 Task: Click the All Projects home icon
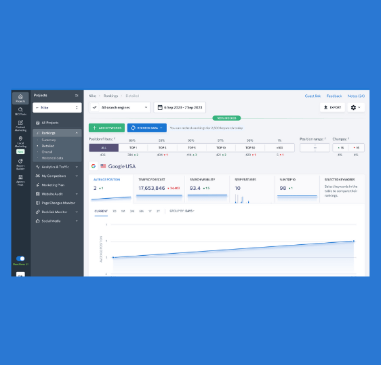click(x=38, y=123)
